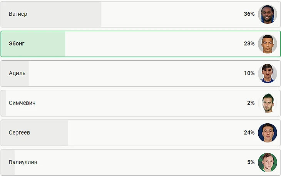Click the green progress bar fill for Эбонг
Viewport: 281px width, 176px height.
pyautogui.click(x=46, y=44)
